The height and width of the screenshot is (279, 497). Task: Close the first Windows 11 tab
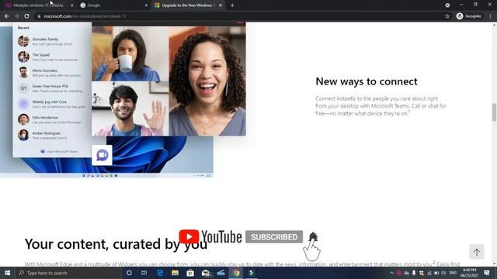(72, 5)
